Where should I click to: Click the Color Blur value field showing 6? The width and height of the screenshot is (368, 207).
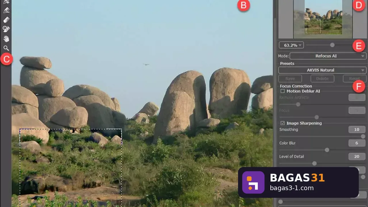pos(357,143)
